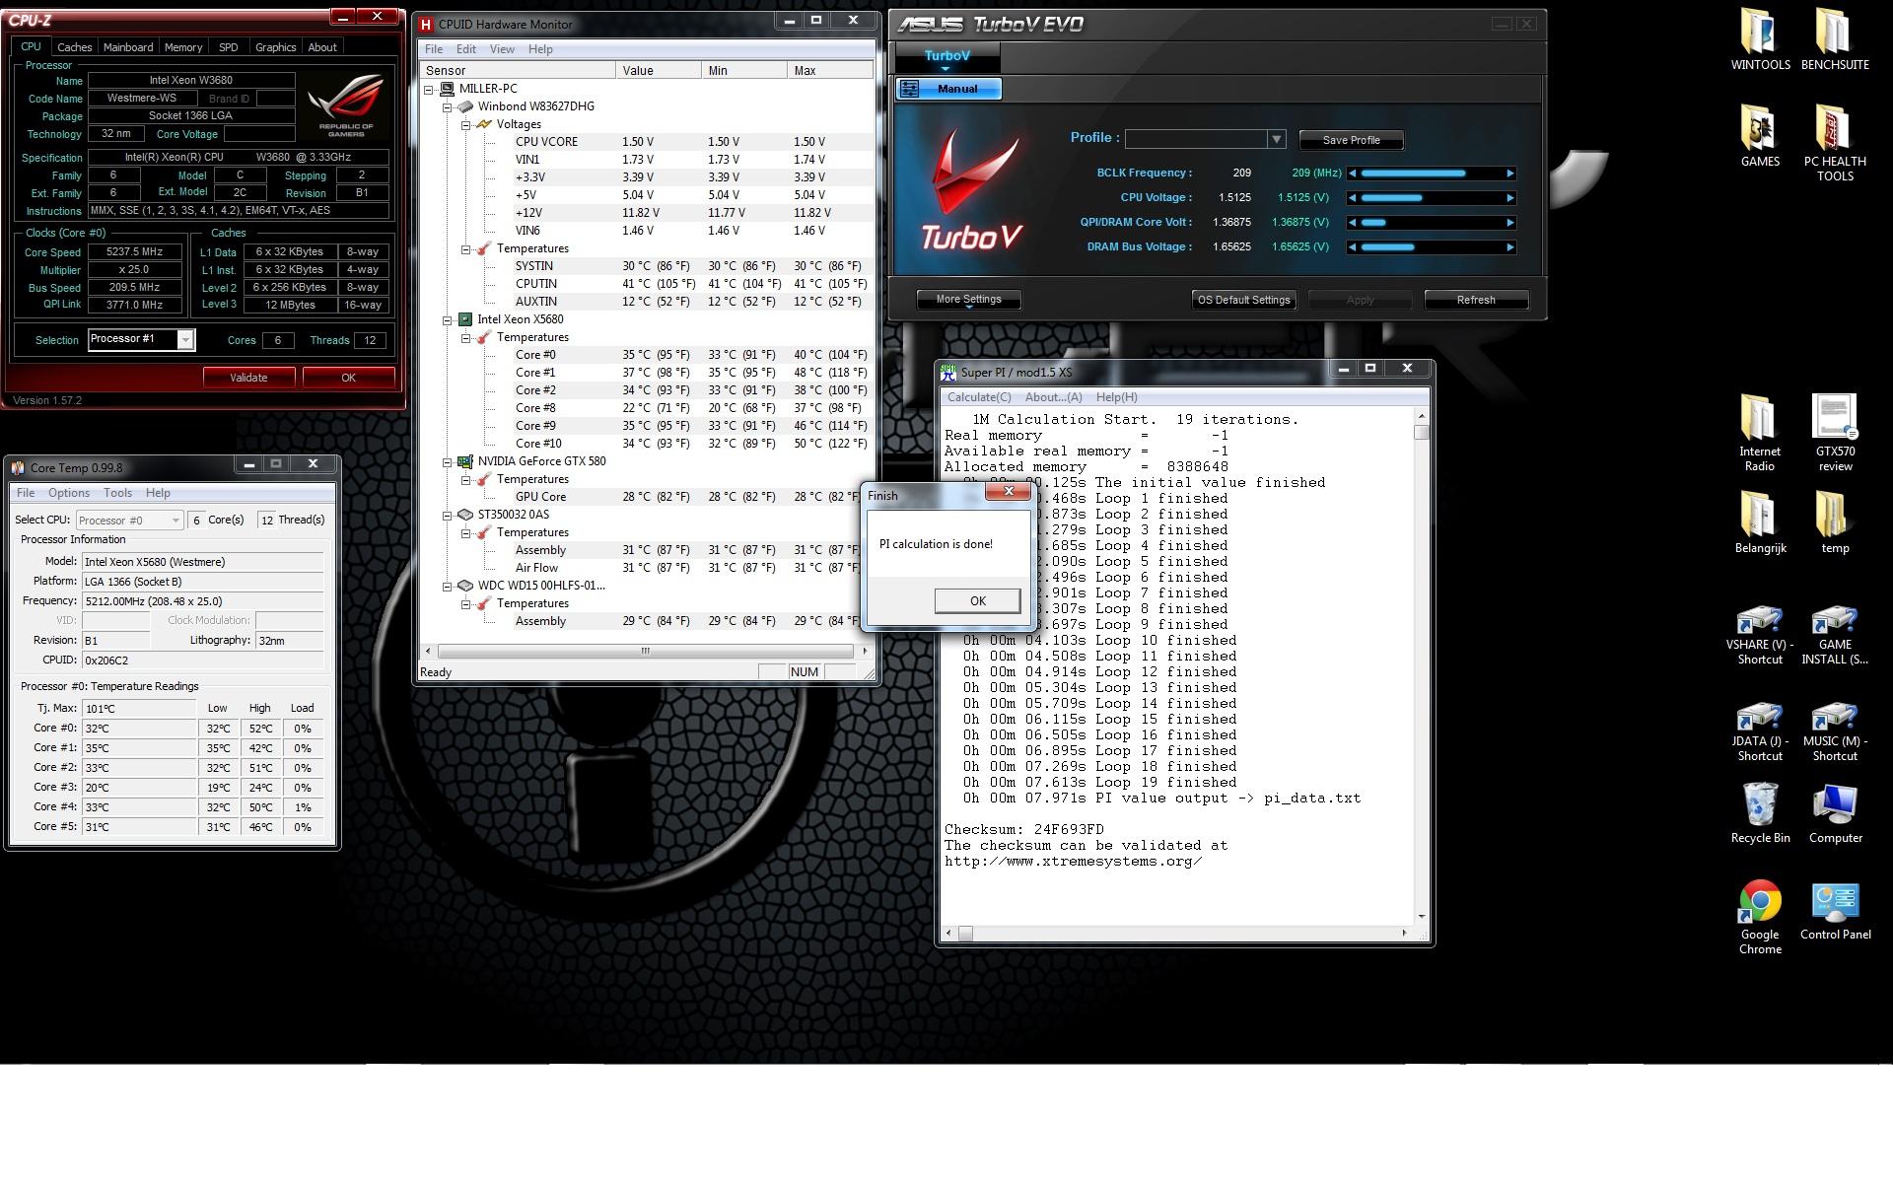Image resolution: width=1893 pixels, height=1183 pixels.
Task: Click the Manual mode icon in TurboV
Action: click(x=910, y=89)
